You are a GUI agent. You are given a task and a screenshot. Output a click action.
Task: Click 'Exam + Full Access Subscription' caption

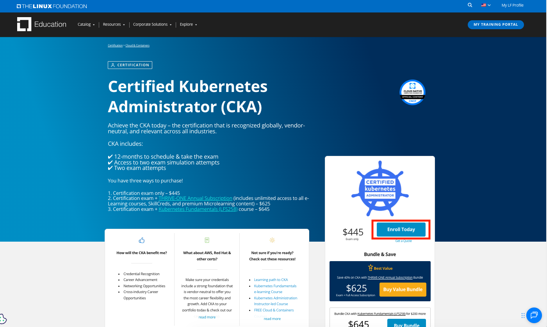click(356, 295)
